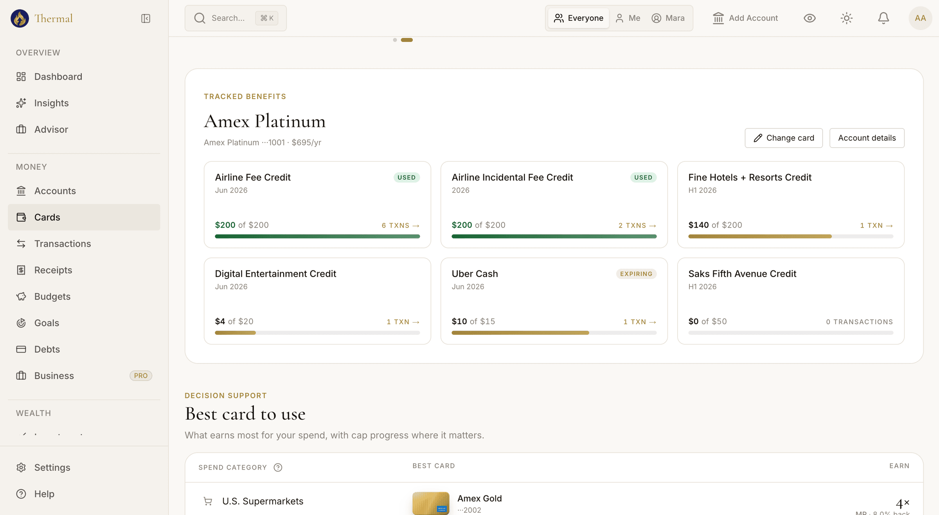Expand Digital Entertainment Credit 1 TXN
The height and width of the screenshot is (515, 939).
pyautogui.click(x=403, y=322)
